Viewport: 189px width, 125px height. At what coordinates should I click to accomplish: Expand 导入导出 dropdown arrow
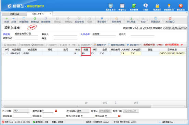click(137, 20)
